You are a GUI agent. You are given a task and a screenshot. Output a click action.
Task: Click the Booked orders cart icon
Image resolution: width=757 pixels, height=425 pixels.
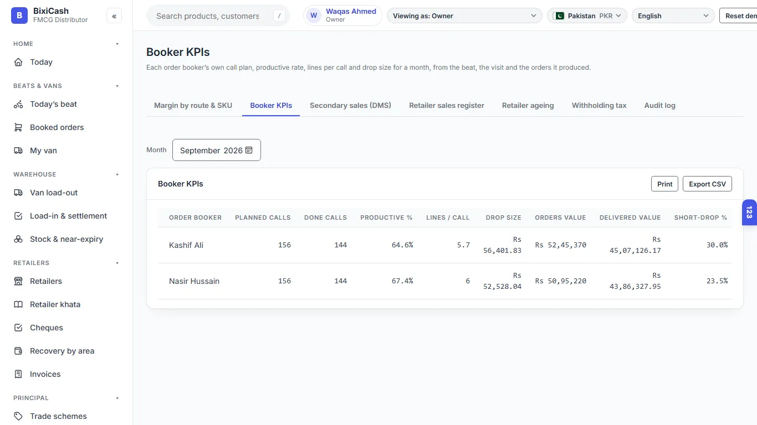(18, 127)
